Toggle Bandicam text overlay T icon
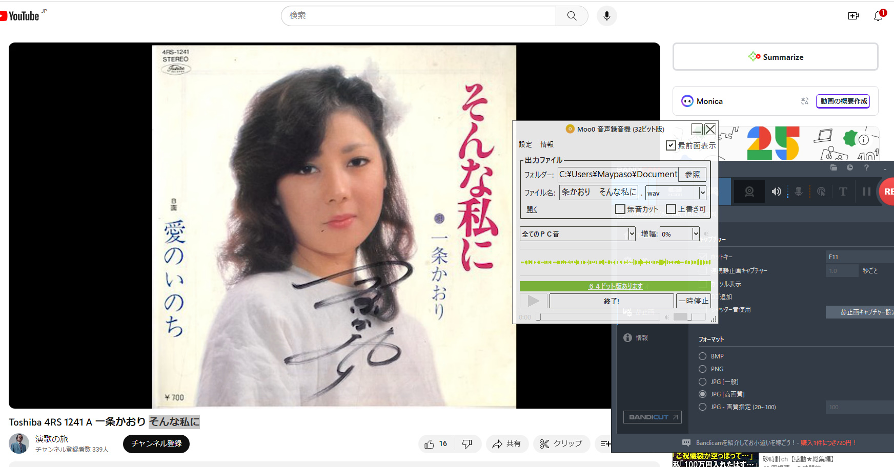 click(843, 192)
